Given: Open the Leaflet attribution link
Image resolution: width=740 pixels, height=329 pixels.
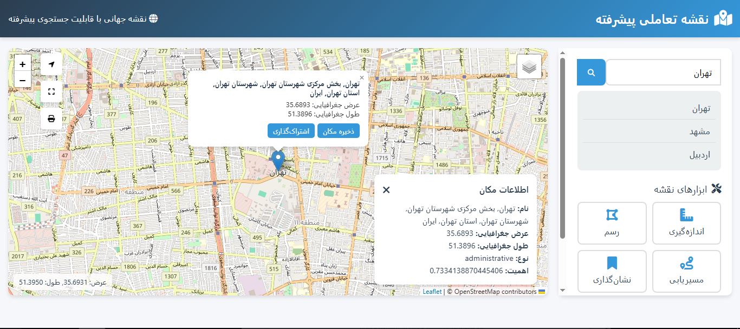Looking at the screenshot, I should pos(431,291).
